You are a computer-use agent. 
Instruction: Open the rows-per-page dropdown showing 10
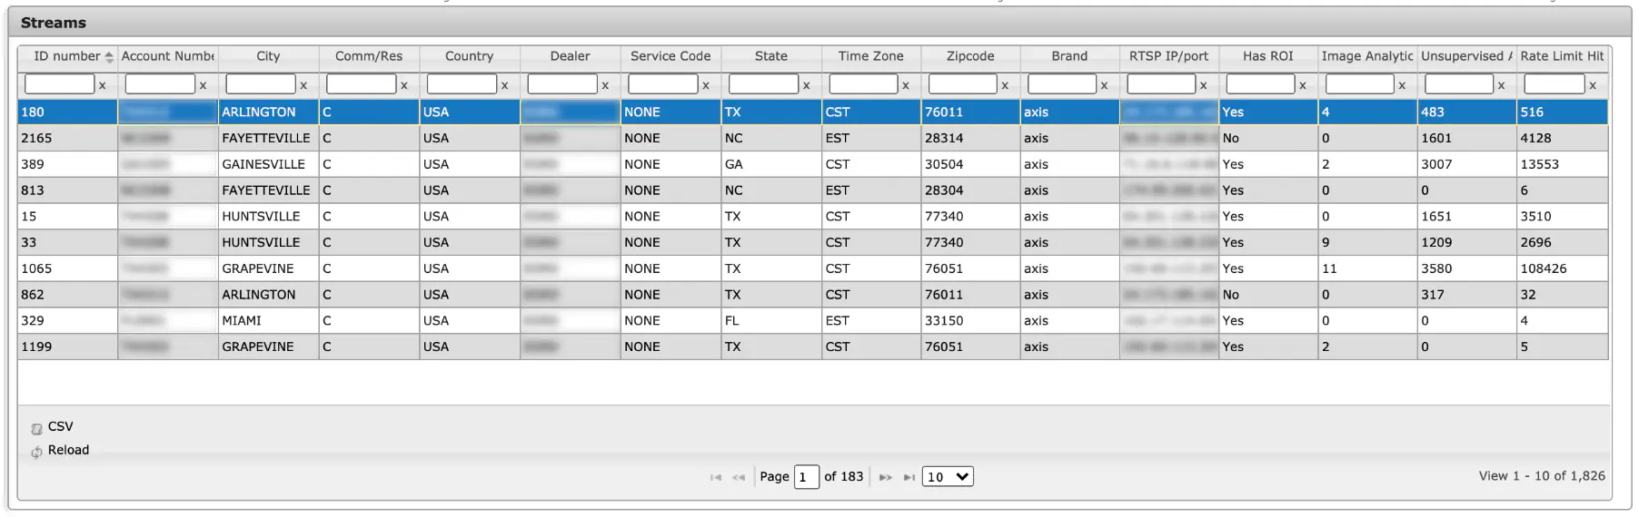(948, 477)
